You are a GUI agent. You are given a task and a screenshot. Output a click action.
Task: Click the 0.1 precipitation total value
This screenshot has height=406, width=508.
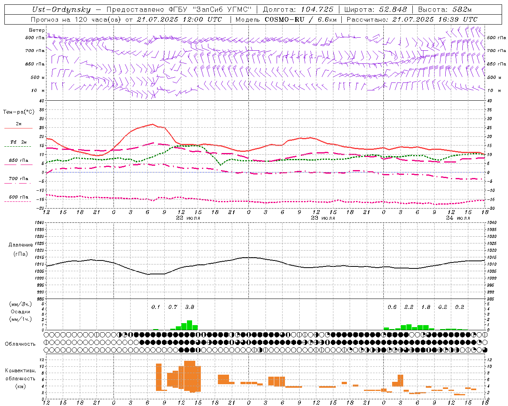pyautogui.click(x=156, y=307)
